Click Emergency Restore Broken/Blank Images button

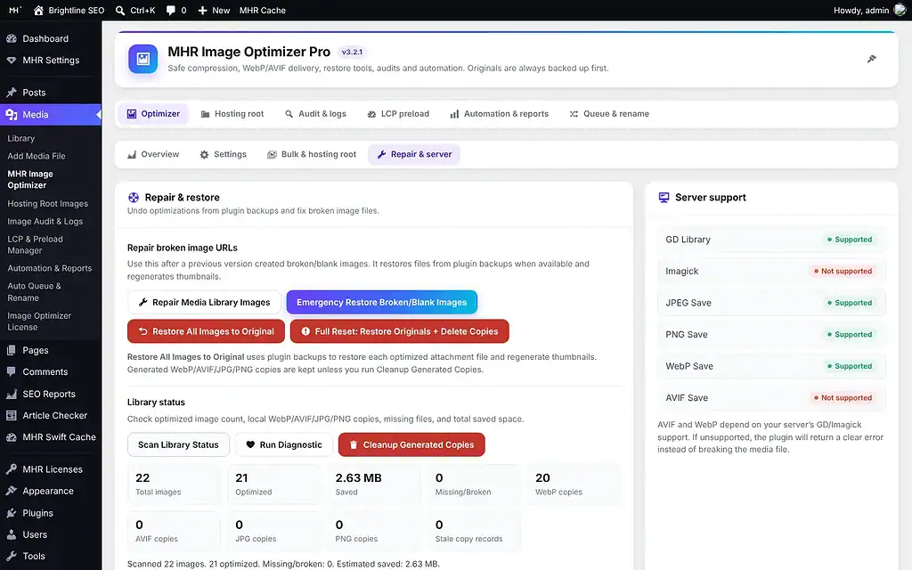(381, 303)
